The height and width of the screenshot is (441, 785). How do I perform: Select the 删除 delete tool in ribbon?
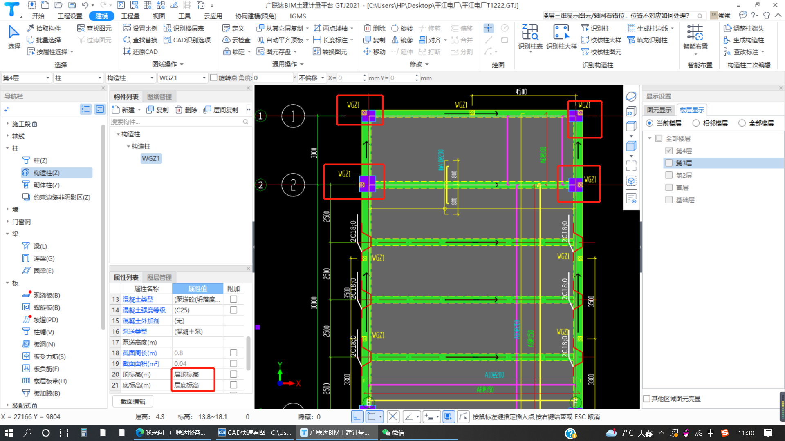[x=375, y=28]
